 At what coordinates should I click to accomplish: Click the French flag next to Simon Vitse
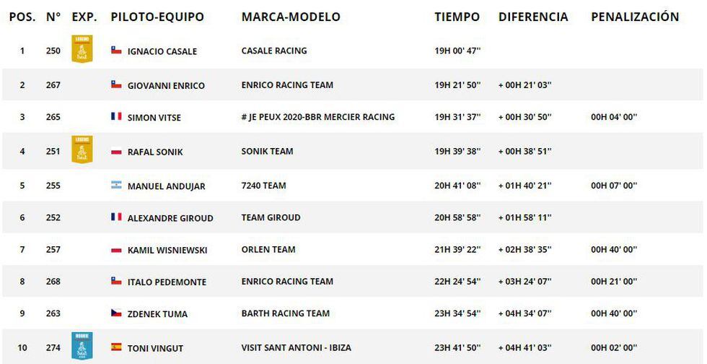coord(116,116)
